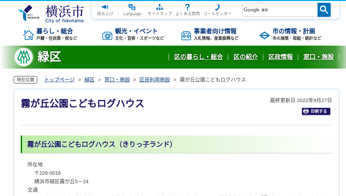Open 区民利用施設 breadcrumb link
This screenshot has width=346, height=196.
tap(154, 80)
